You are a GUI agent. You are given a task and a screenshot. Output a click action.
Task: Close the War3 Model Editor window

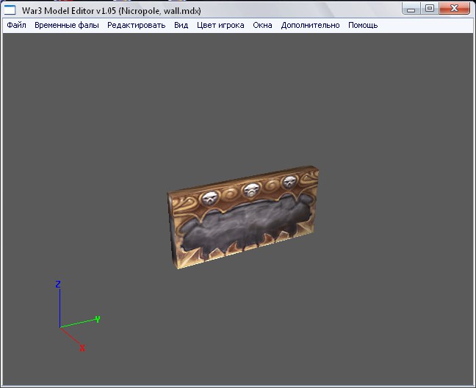tap(454, 9)
